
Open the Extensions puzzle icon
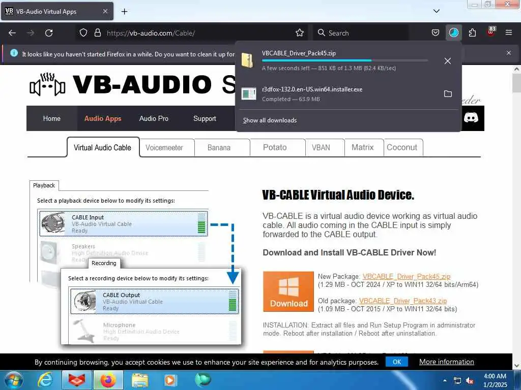click(x=472, y=33)
